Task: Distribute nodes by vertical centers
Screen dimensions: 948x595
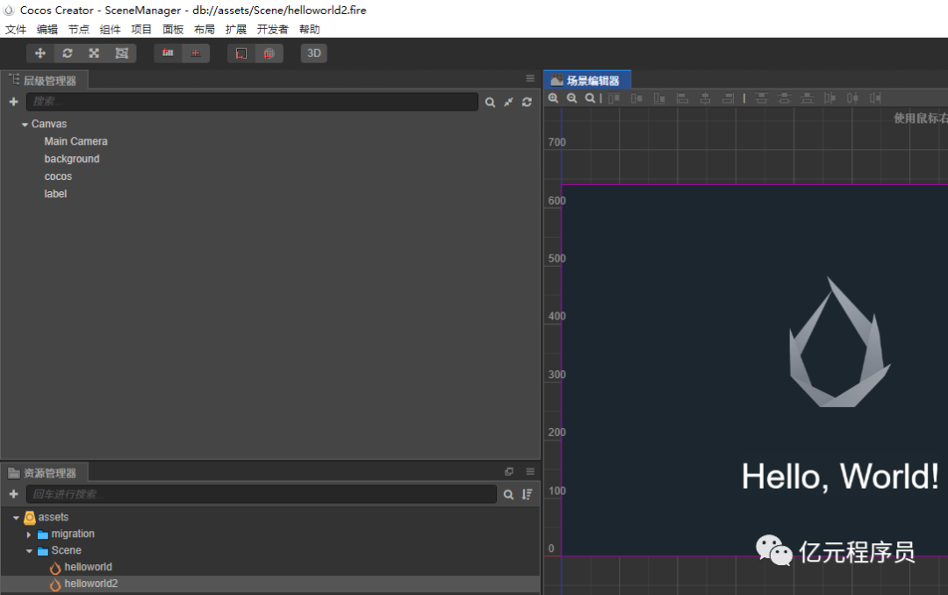Action: [x=784, y=98]
